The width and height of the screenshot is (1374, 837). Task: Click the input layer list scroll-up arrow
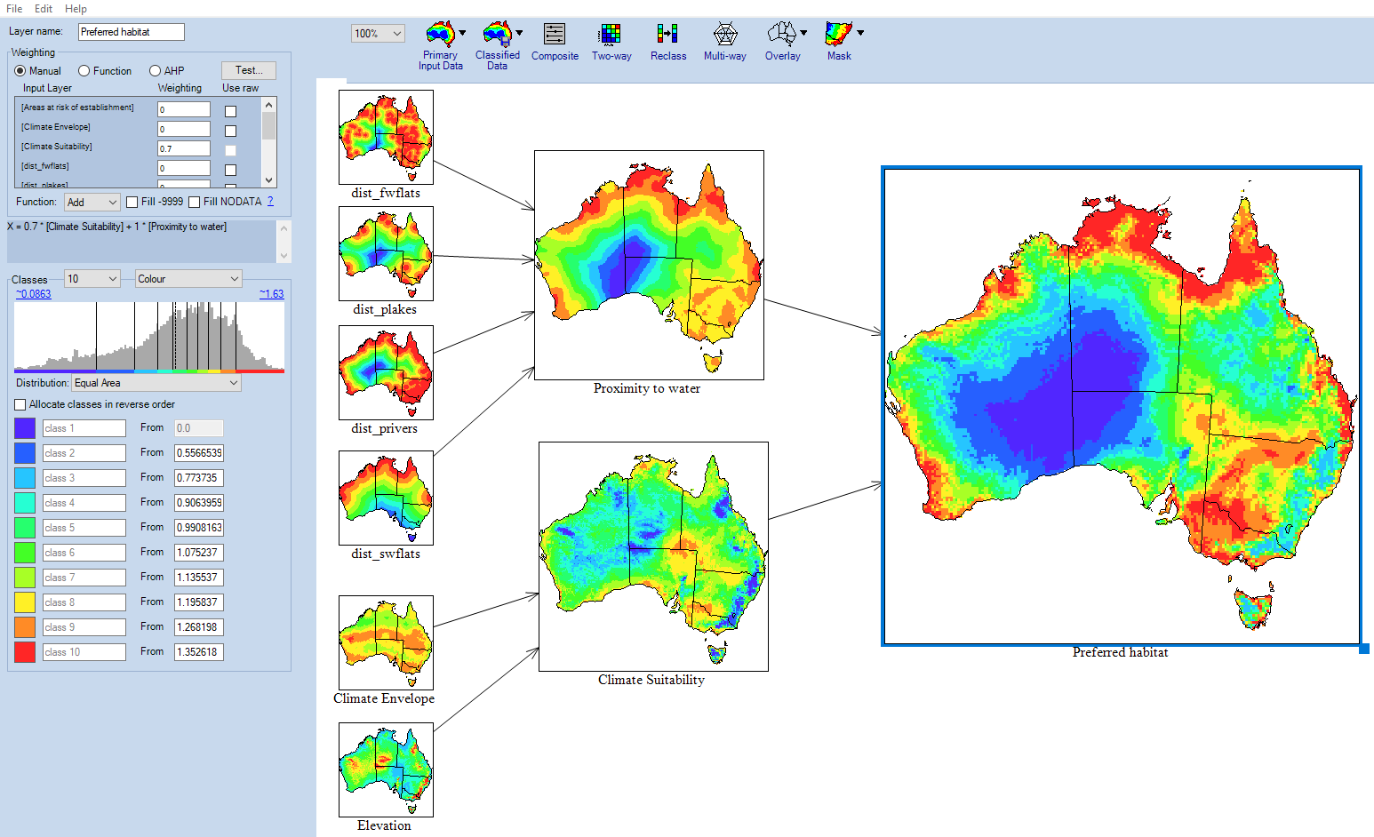coord(269,104)
